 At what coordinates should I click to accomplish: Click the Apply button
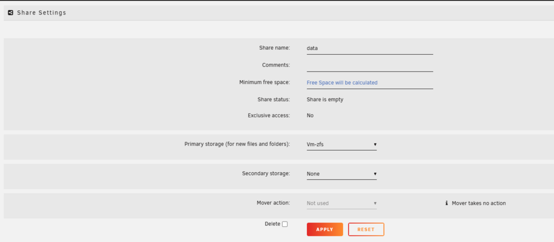[325, 229]
